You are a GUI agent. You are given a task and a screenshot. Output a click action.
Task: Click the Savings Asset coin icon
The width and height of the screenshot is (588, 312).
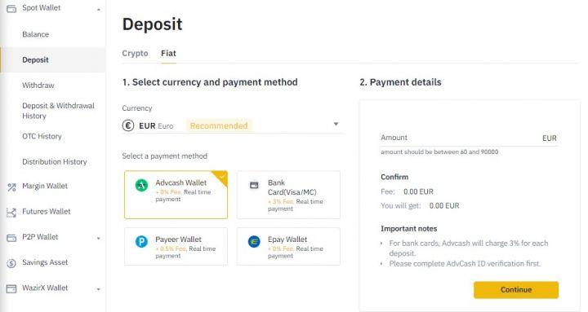click(11, 263)
